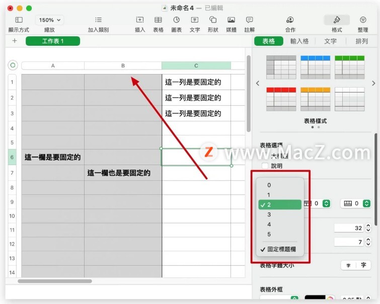Adjust the row count stepper beside 32
The height and width of the screenshot is (304, 380).
pos(368,228)
